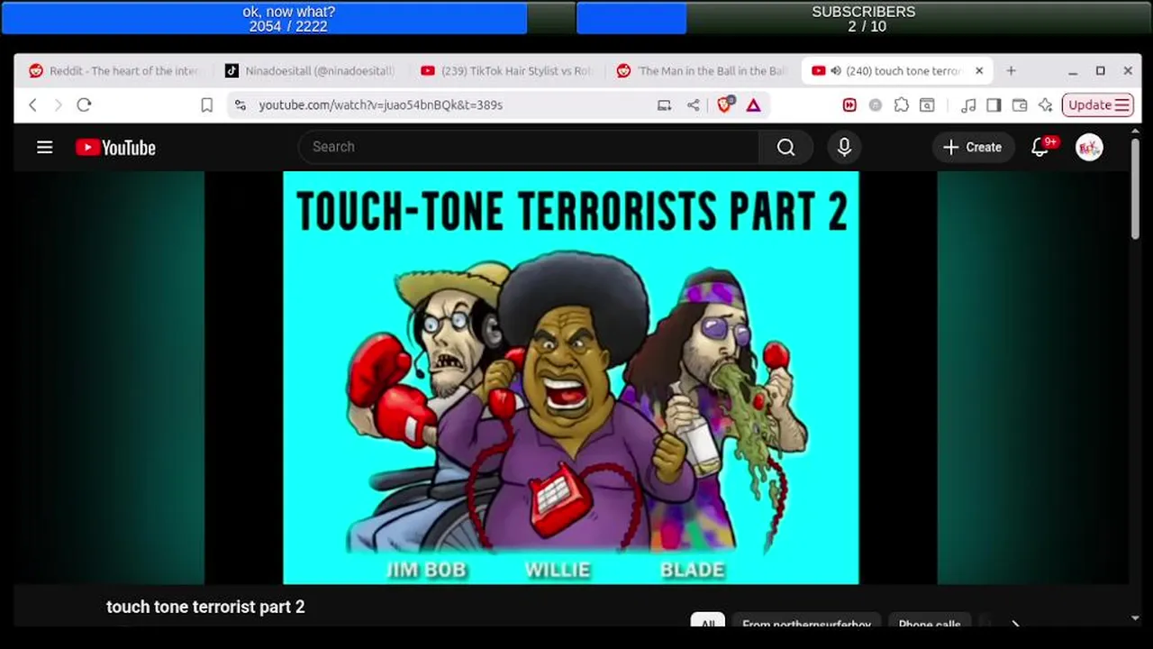1153x649 pixels.
Task: Open the media playlist music note icon
Action: pyautogui.click(x=968, y=105)
